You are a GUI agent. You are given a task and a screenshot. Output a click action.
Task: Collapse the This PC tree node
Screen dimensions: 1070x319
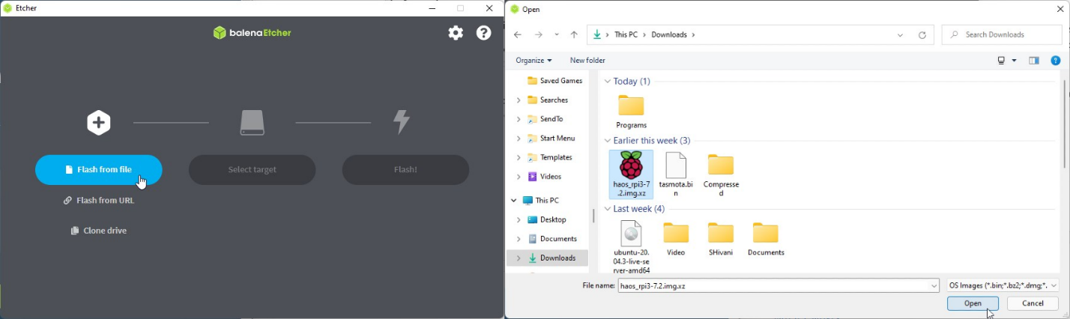514,201
